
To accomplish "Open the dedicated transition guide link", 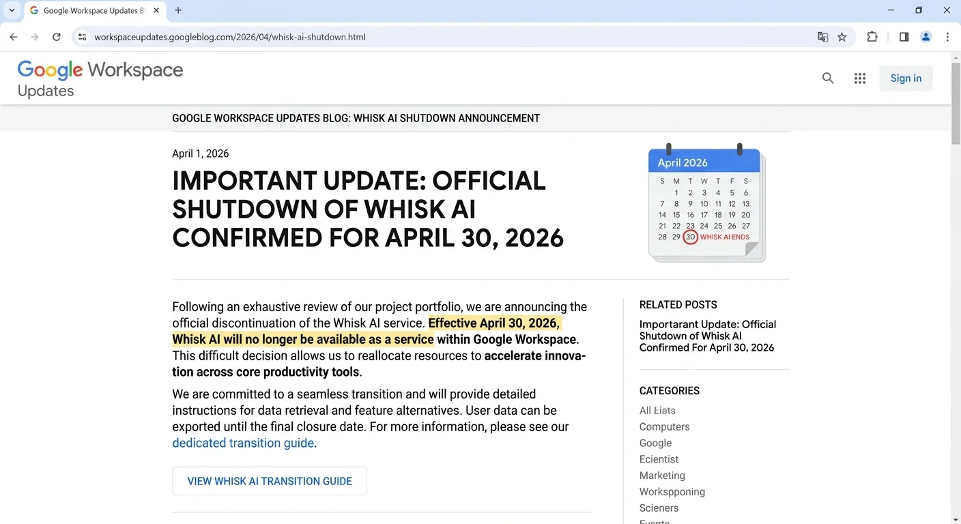I will tap(243, 443).
